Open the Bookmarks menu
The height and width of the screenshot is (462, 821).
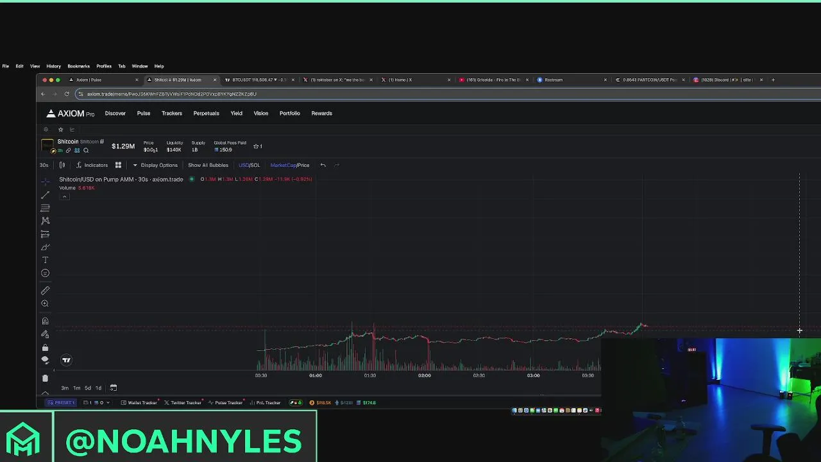tap(79, 66)
